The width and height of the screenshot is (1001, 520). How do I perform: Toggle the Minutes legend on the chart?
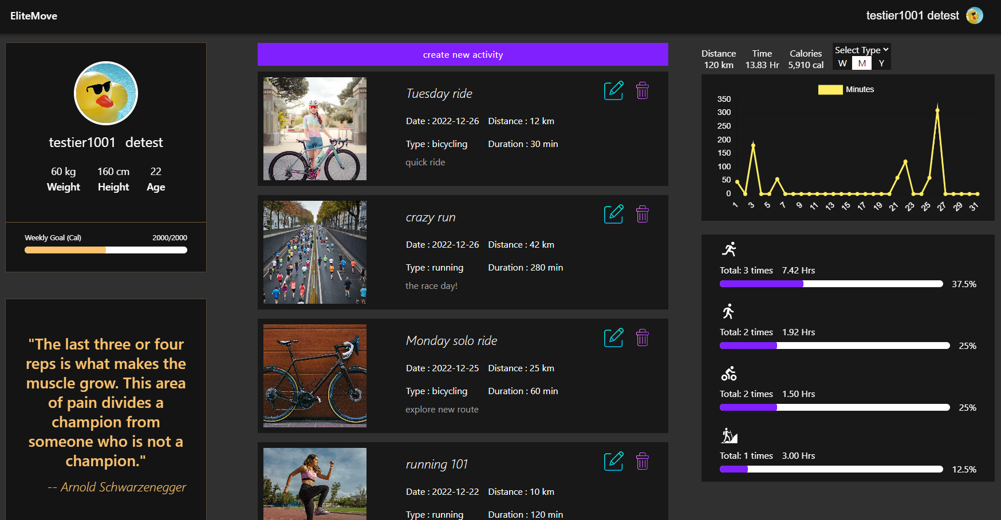[847, 89]
